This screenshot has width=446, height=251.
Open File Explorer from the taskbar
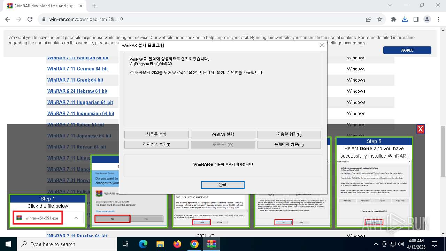pos(160,244)
